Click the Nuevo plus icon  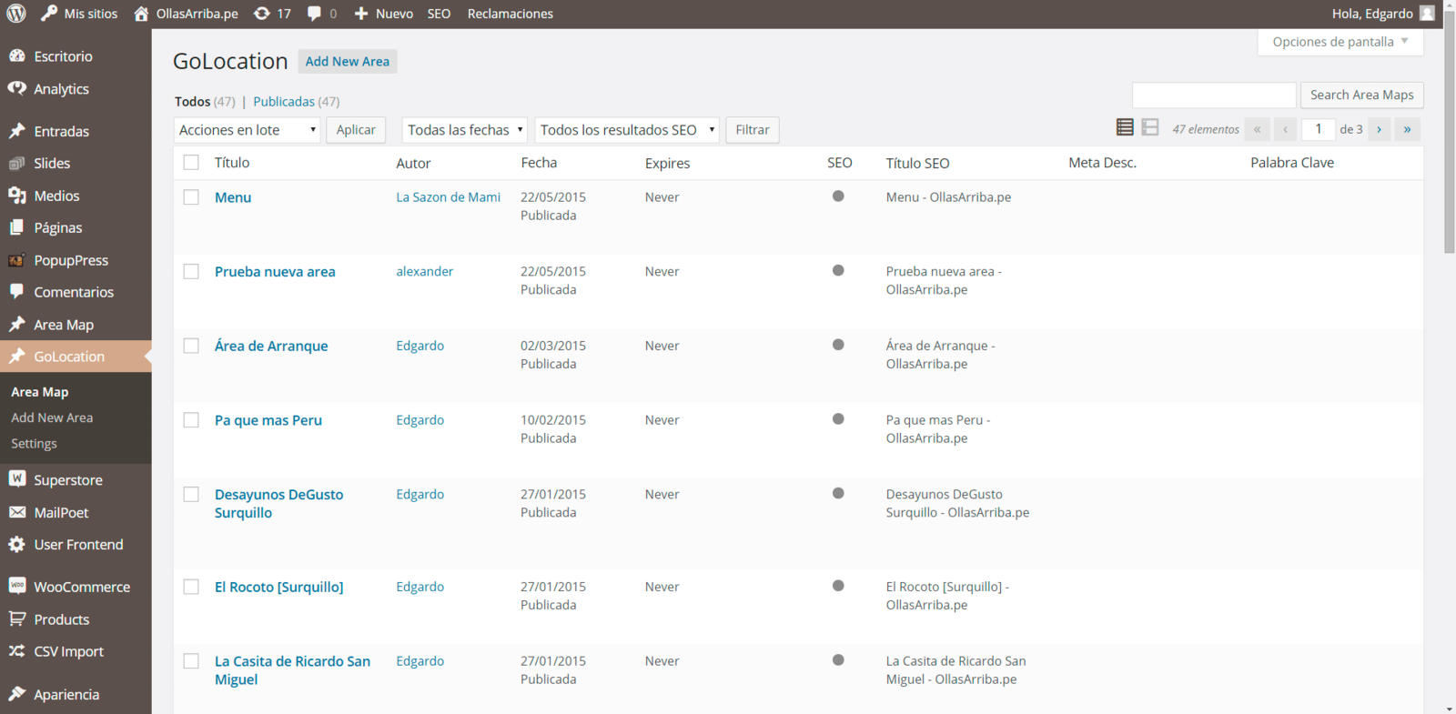(x=361, y=14)
